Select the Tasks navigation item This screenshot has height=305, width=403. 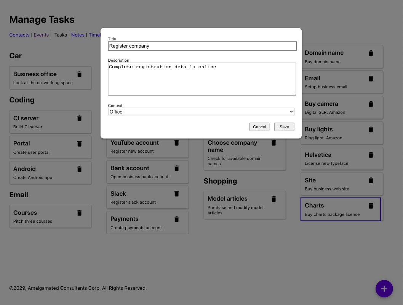click(61, 35)
